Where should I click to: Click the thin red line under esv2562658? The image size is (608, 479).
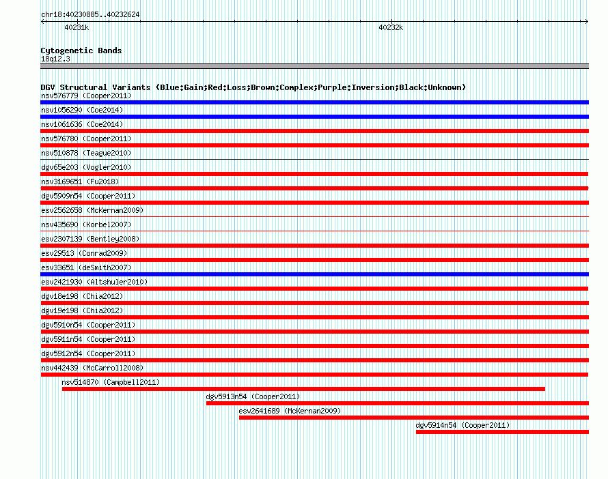314,216
